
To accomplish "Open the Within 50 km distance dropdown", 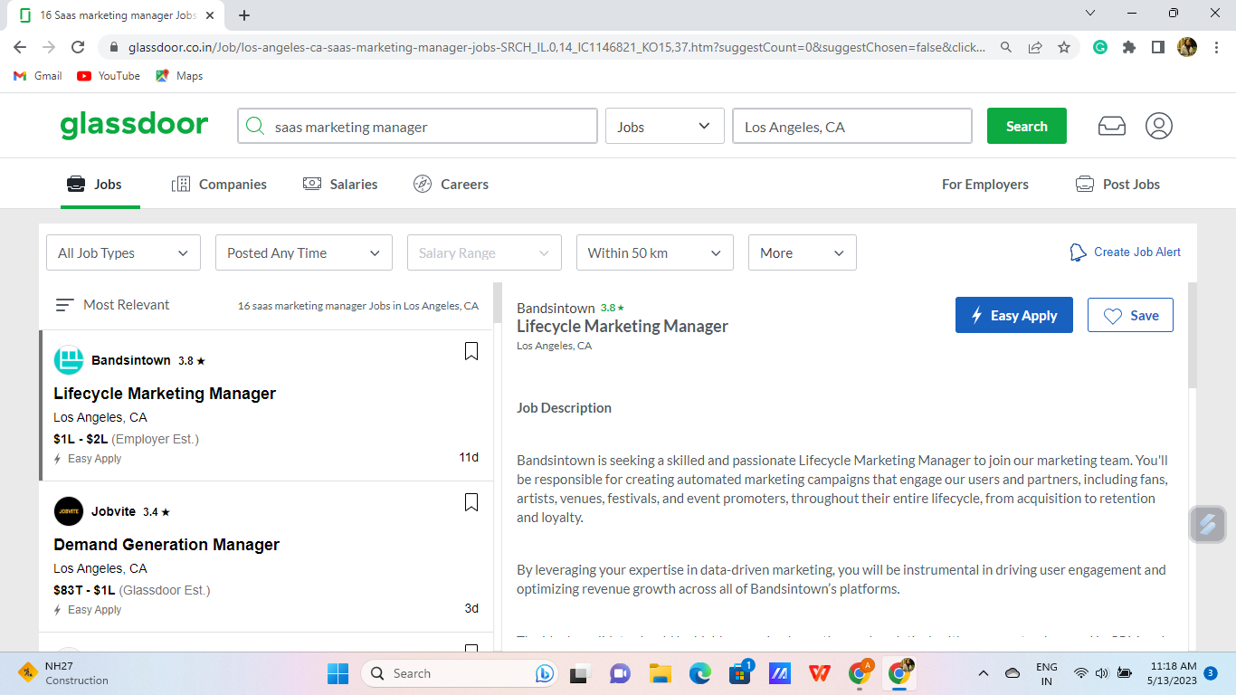I will coord(655,253).
